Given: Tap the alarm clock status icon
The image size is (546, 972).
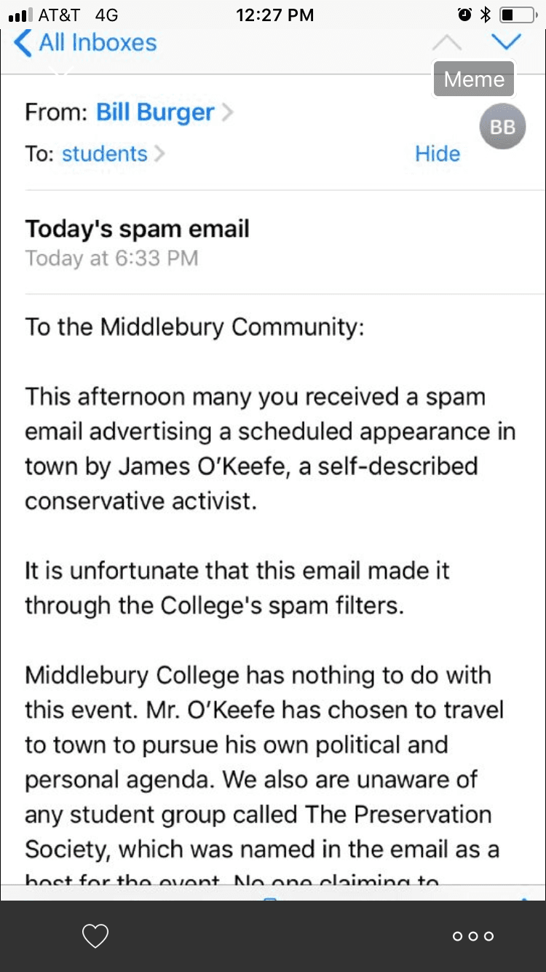Looking at the screenshot, I should click(x=464, y=15).
